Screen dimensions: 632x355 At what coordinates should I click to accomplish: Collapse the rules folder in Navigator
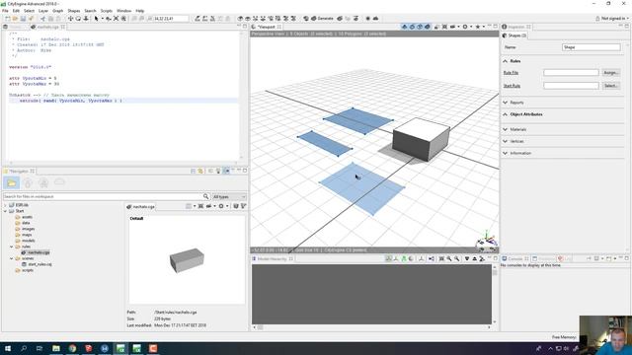(11, 247)
